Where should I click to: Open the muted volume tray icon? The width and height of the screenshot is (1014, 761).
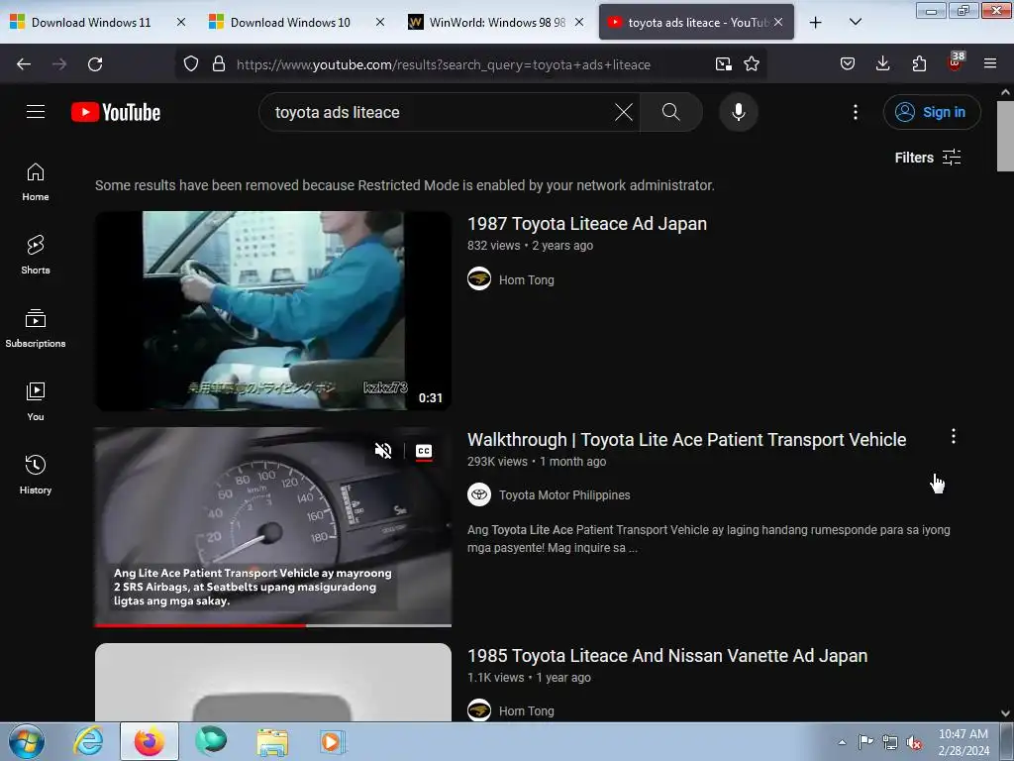click(x=914, y=742)
